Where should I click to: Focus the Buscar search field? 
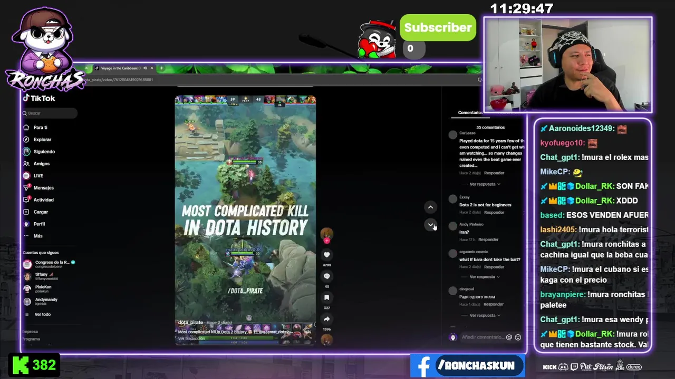click(x=50, y=113)
